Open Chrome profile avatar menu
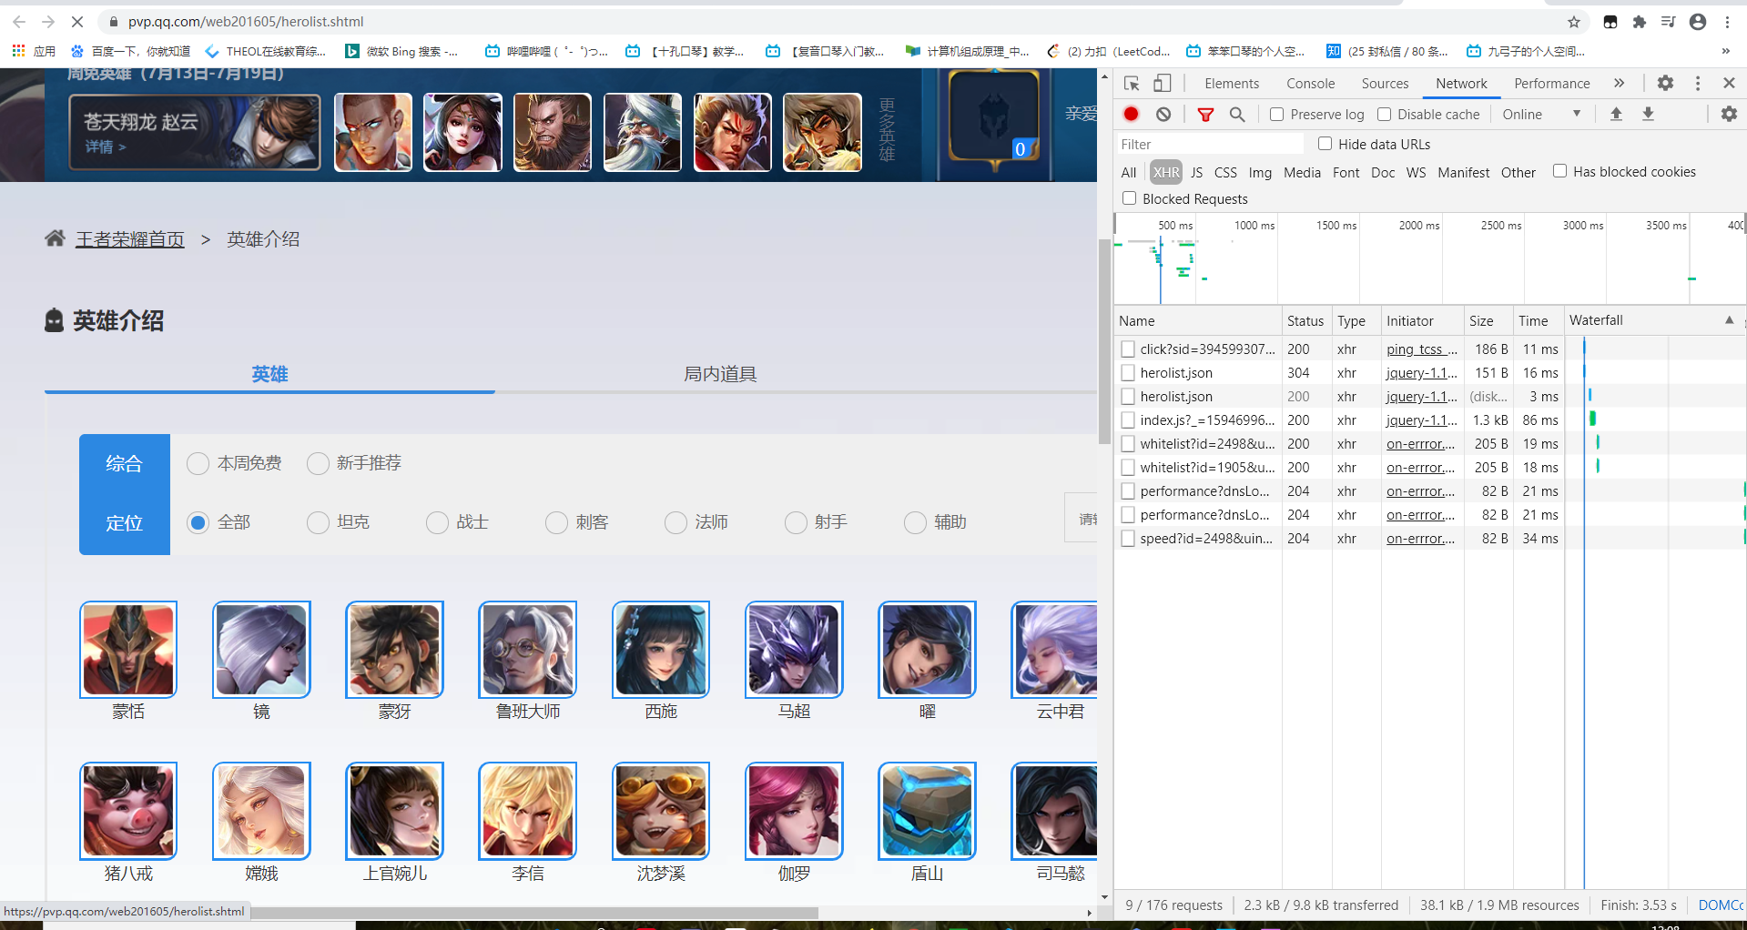Viewport: 1747px width, 930px height. tap(1698, 22)
